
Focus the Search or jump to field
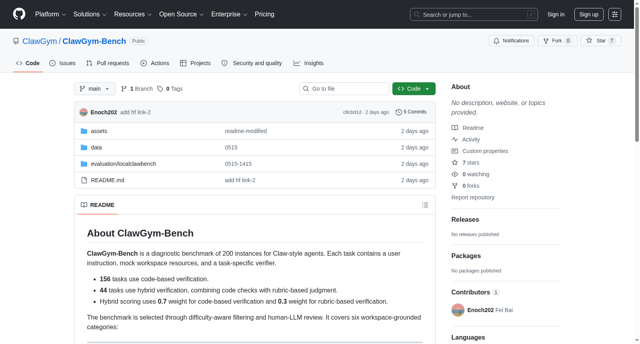click(474, 14)
